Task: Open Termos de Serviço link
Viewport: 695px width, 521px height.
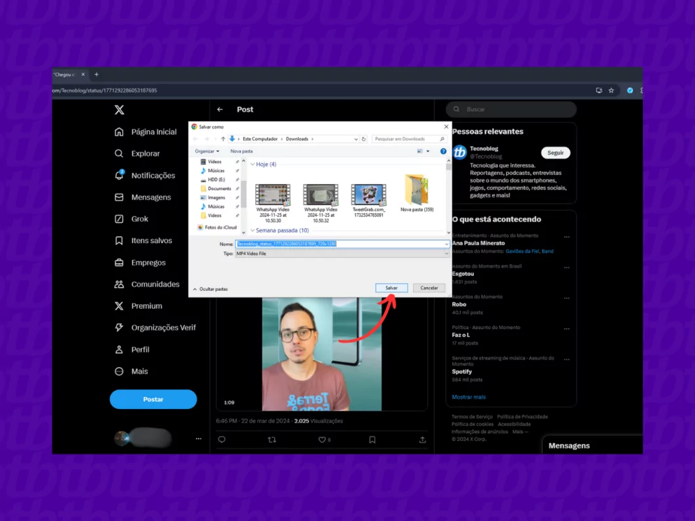Action: click(x=472, y=417)
